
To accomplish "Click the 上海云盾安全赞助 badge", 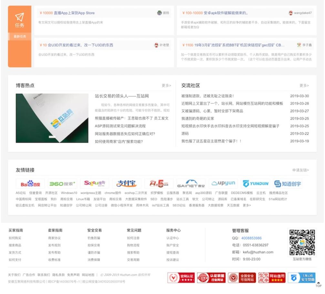I will point(302,278).
